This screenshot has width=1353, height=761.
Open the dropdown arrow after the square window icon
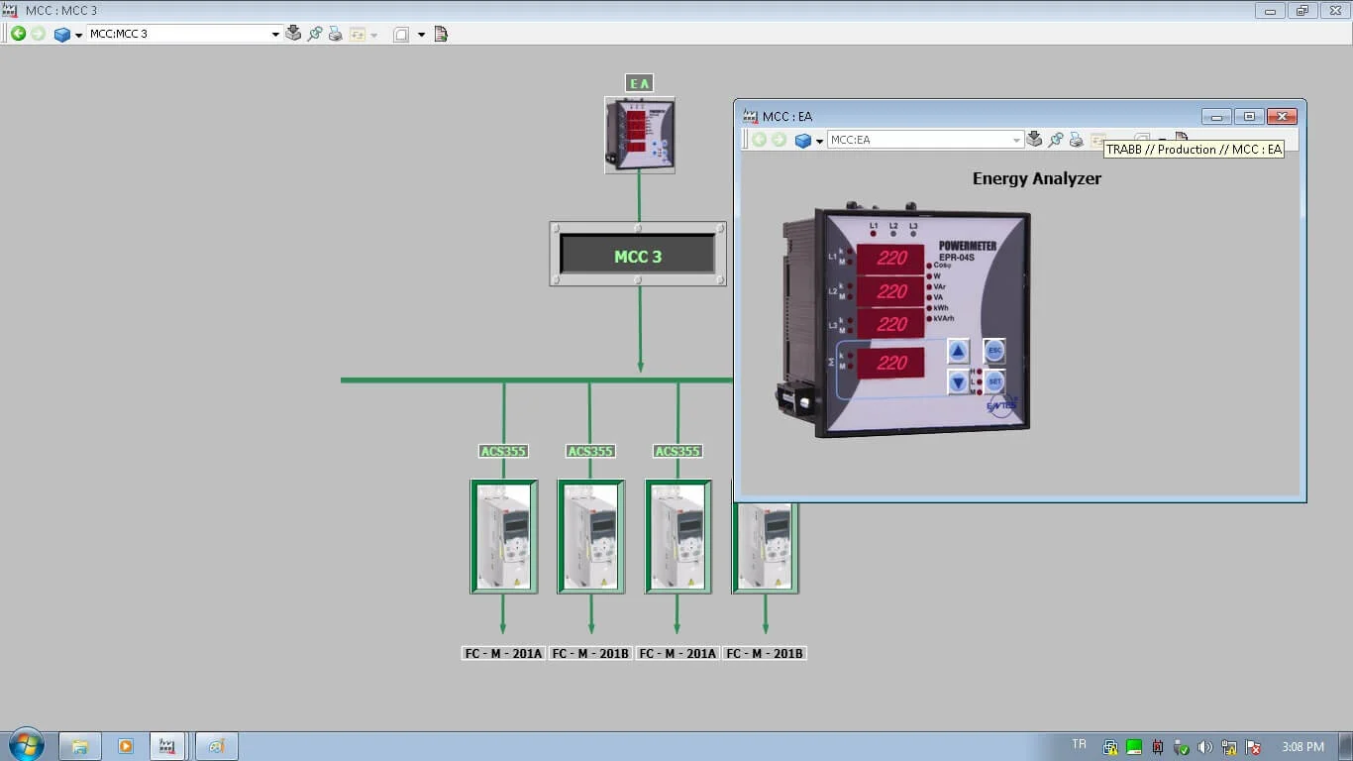point(421,35)
